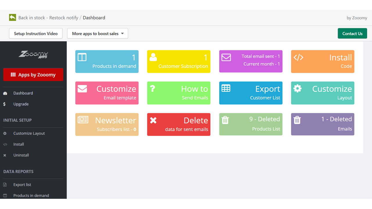Click the Zooomy Apps logo in the sidebar

tap(33, 55)
